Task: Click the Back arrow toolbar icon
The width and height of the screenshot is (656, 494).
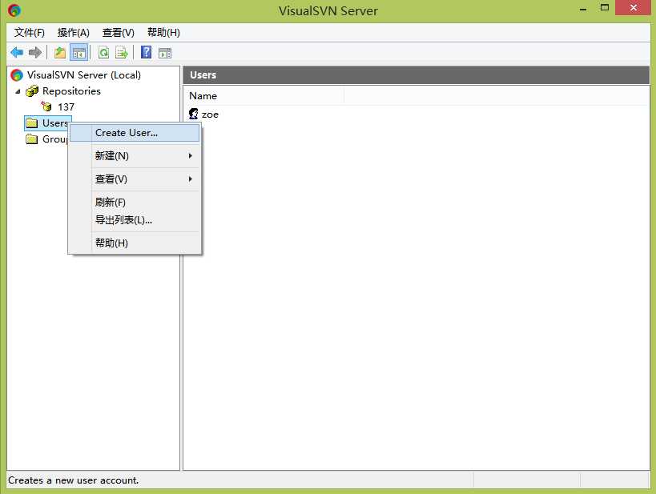Action: click(x=17, y=53)
